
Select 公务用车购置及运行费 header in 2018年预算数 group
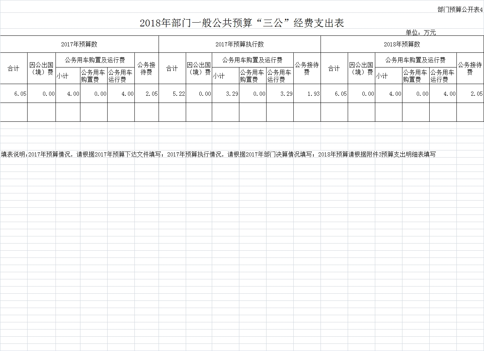pyautogui.click(x=416, y=60)
